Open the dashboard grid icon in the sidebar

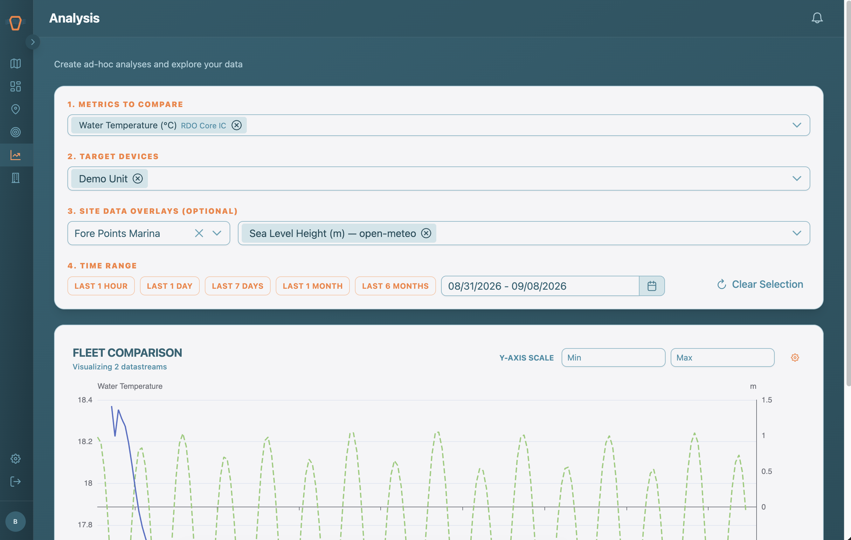16,86
